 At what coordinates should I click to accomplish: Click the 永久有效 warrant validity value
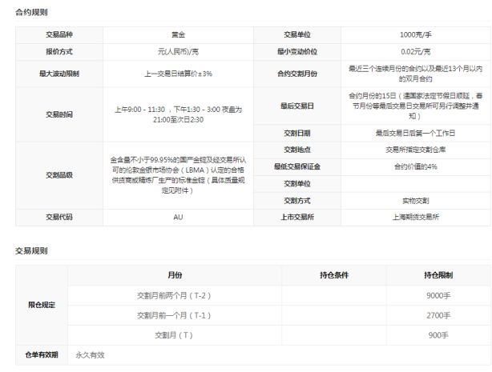point(90,354)
